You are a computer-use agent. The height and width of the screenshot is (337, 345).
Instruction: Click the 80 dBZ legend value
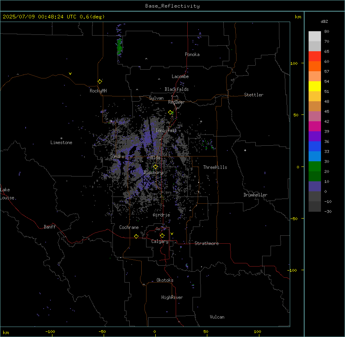click(x=327, y=32)
